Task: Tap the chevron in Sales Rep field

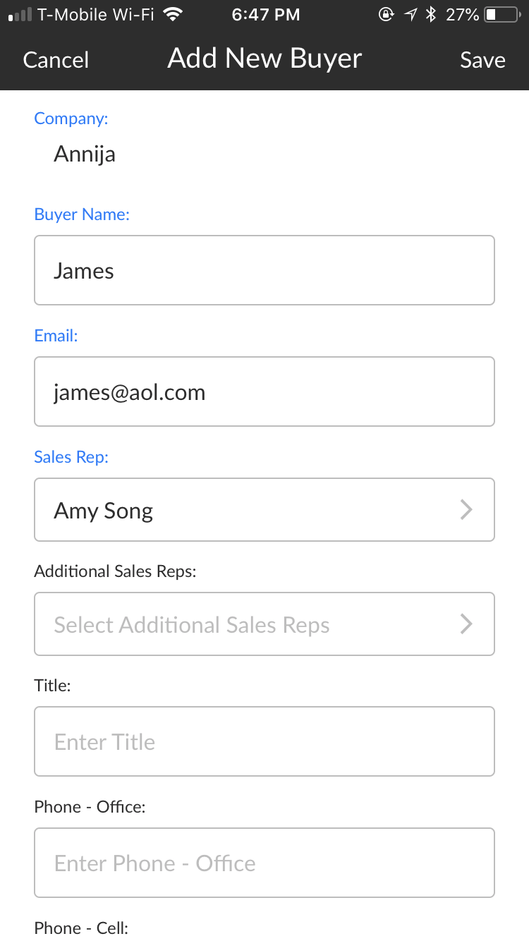Action: [466, 510]
